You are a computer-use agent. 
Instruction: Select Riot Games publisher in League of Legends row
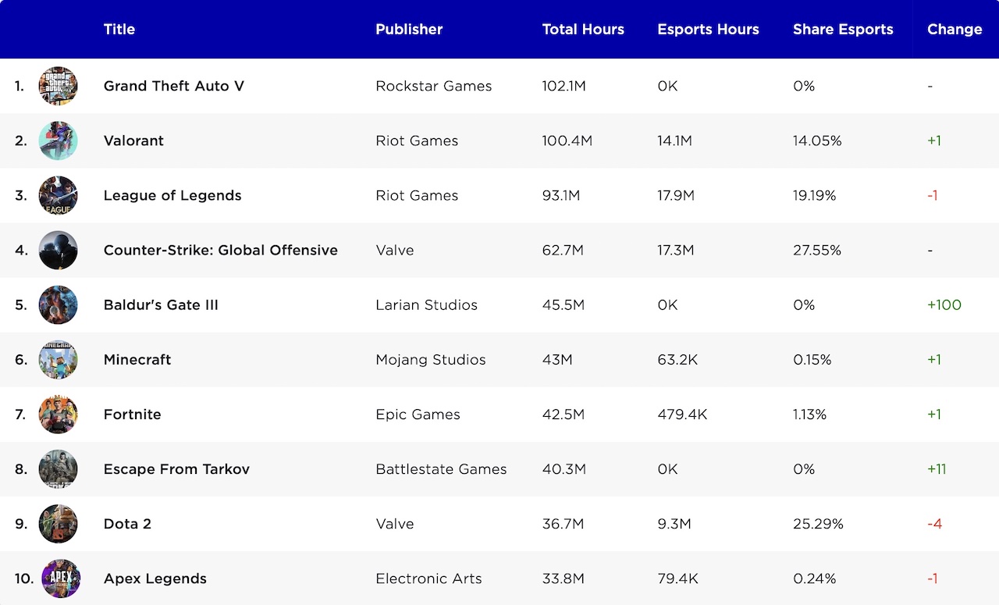click(417, 195)
